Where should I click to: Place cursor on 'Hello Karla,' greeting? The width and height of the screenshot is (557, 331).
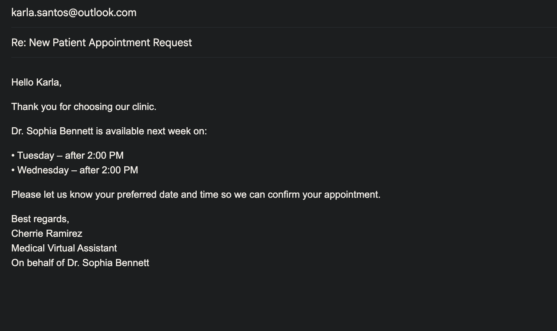click(x=36, y=82)
